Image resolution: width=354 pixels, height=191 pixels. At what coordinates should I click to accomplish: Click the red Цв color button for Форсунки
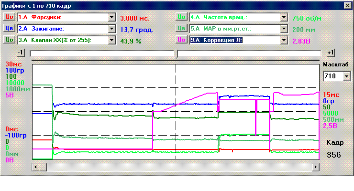tap(9, 17)
